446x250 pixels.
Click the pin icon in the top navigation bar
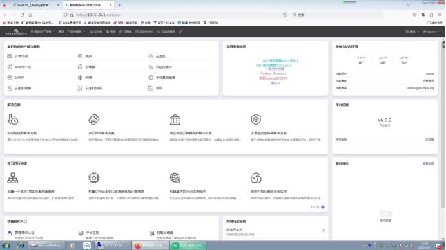(180, 31)
